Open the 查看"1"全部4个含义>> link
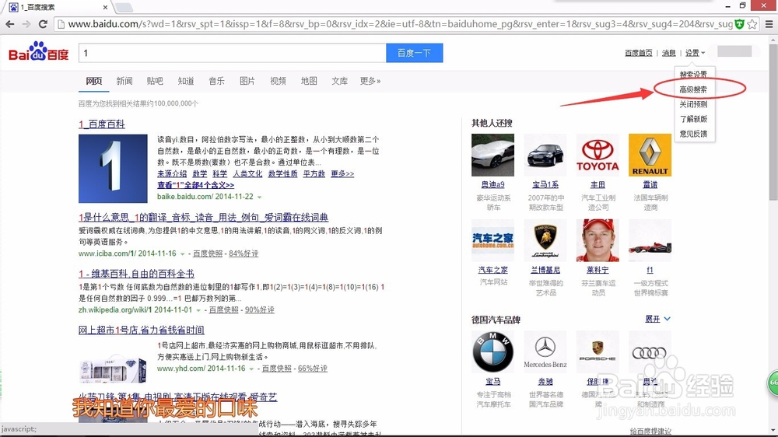The image size is (778, 437). click(x=195, y=185)
